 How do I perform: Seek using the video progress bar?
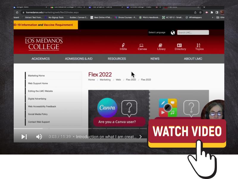point(80,129)
